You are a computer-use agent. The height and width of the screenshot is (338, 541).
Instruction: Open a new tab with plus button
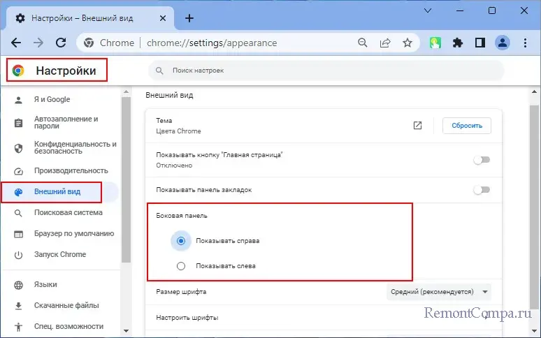[x=189, y=17]
